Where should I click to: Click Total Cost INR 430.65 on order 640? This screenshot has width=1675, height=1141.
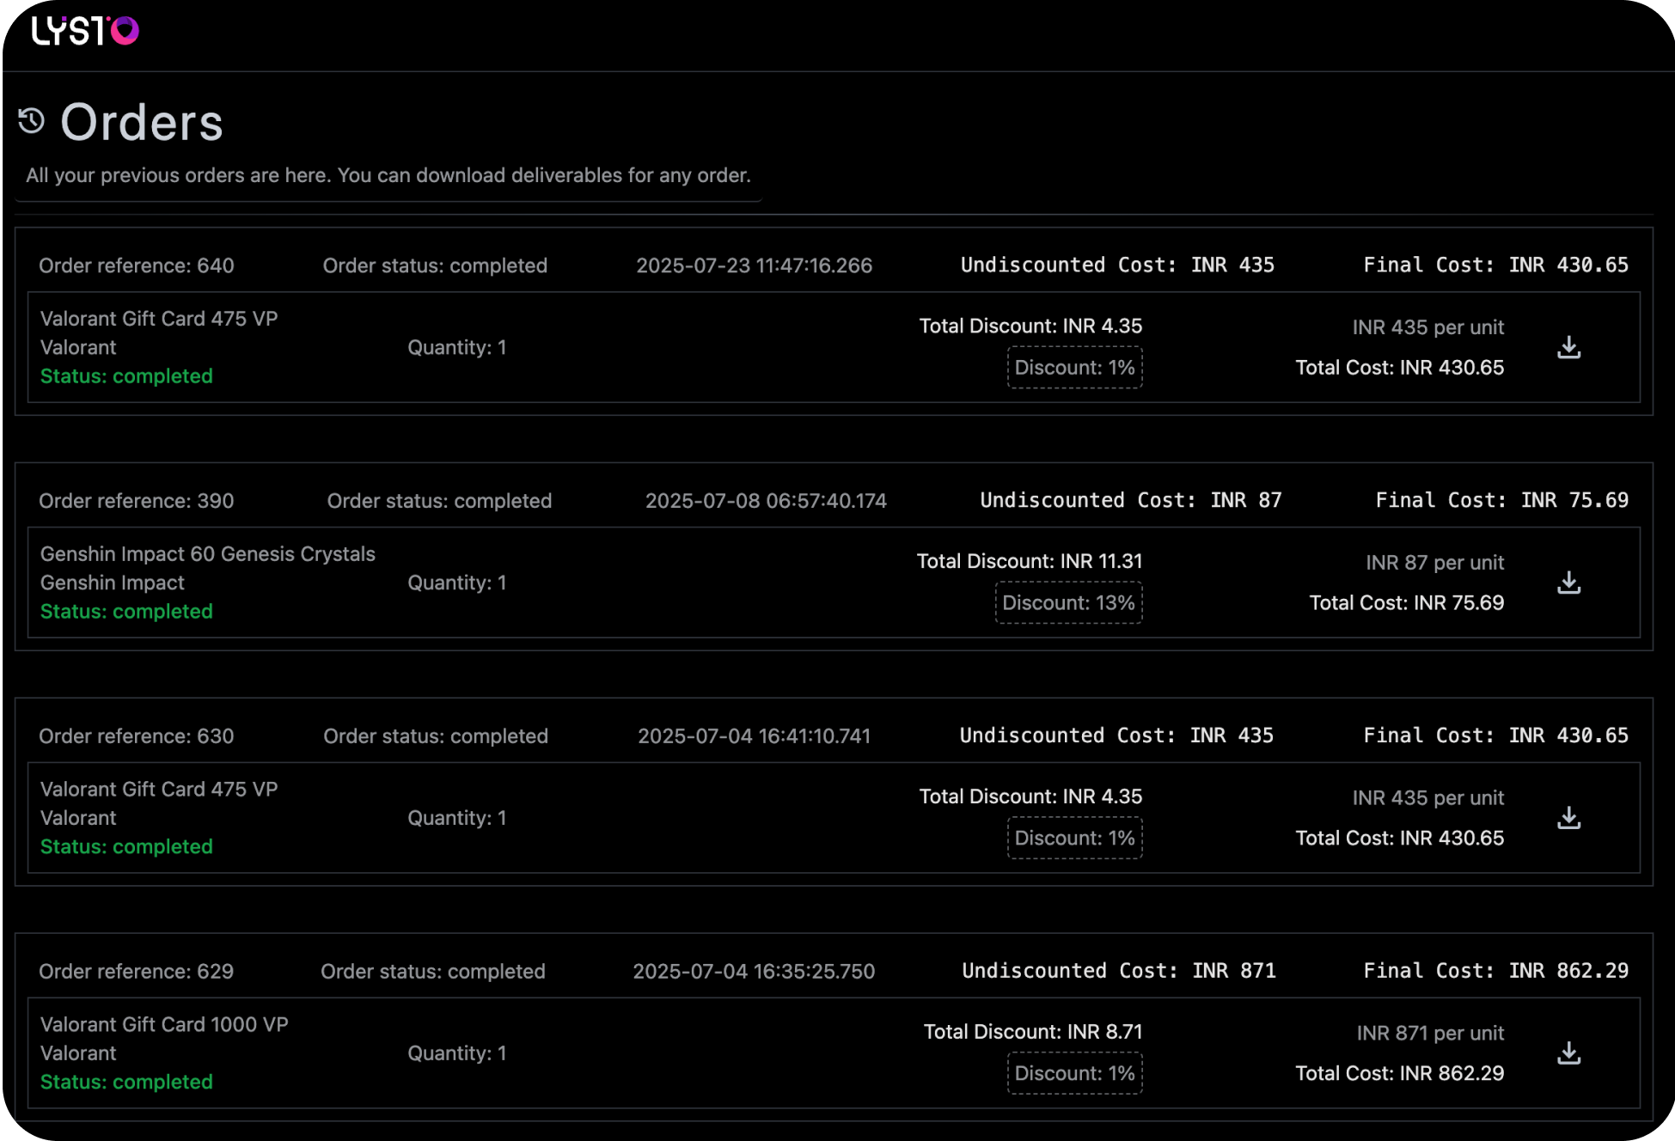point(1399,368)
